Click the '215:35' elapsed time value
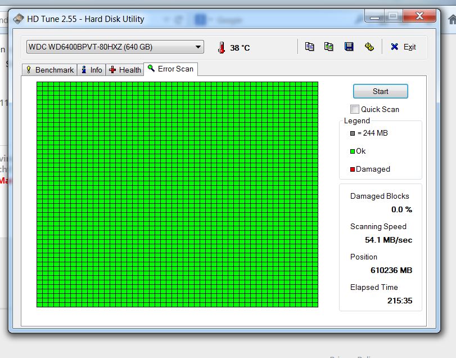Viewport: 456px width, 358px height. click(400, 301)
